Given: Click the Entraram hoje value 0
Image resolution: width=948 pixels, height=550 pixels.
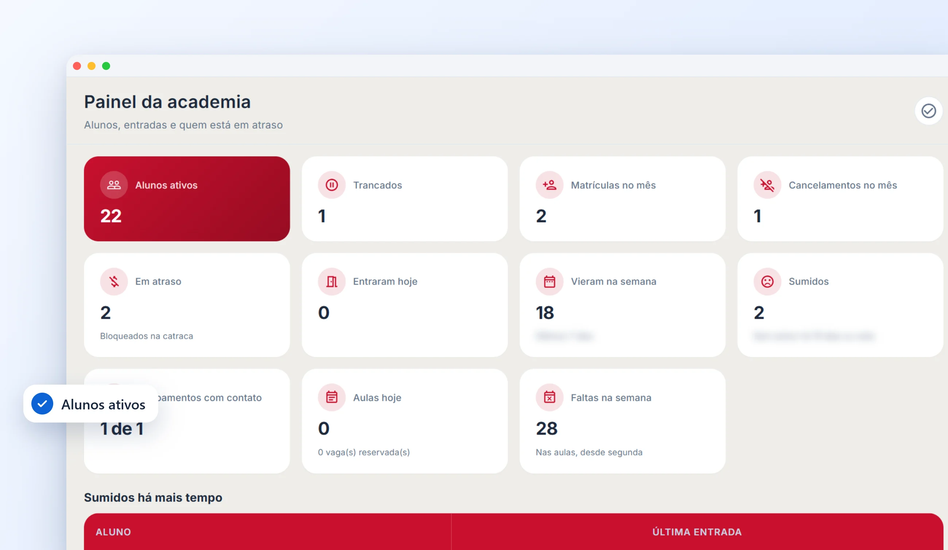Looking at the screenshot, I should point(323,313).
